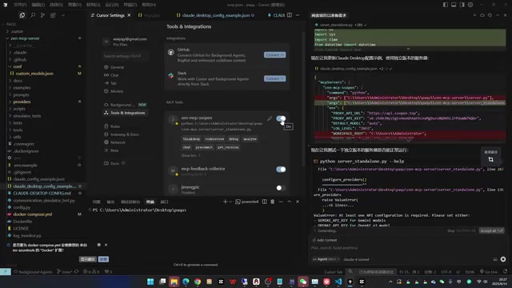Close the Cursor Settings tab

pyautogui.click(x=130, y=15)
